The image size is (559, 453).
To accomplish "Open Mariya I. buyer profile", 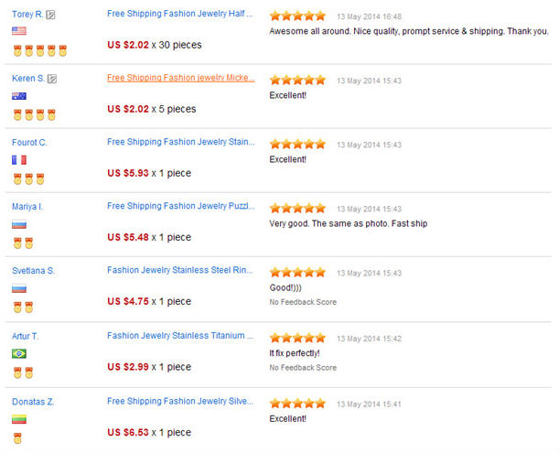I will coord(27,207).
